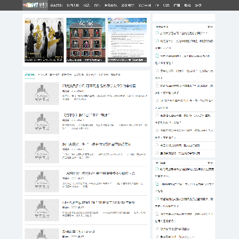The height and width of the screenshot is (239, 239).
Task: Click teal bullet icon of third sidebar item
Action: pyautogui.click(x=157, y=56)
